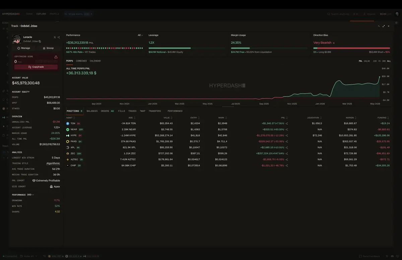402x260 pixels.
Task: Switch chart mode to PNL
Action: point(360,61)
